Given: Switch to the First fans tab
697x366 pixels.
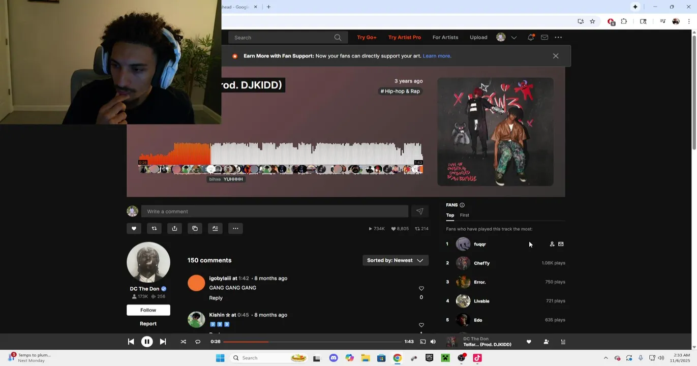Looking at the screenshot, I should [x=464, y=215].
